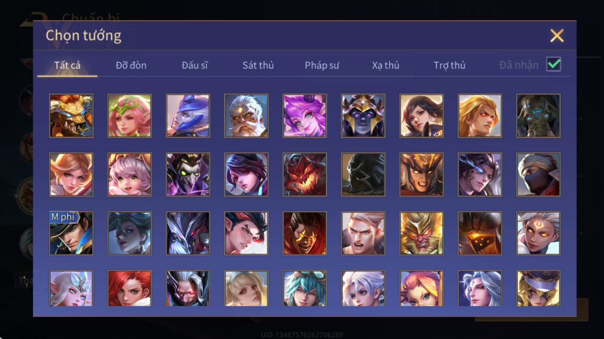The height and width of the screenshot is (339, 604).
Task: Choose the masked ninja hero portrait
Action: click(538, 175)
